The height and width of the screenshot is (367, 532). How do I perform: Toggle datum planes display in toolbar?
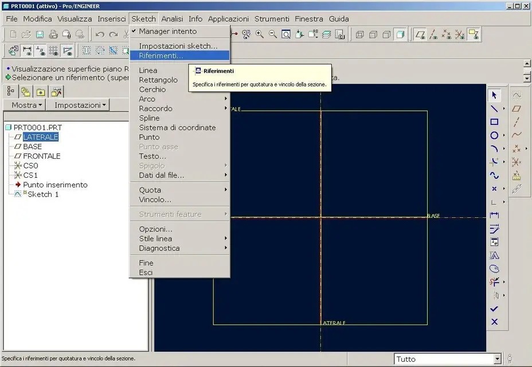click(x=420, y=34)
